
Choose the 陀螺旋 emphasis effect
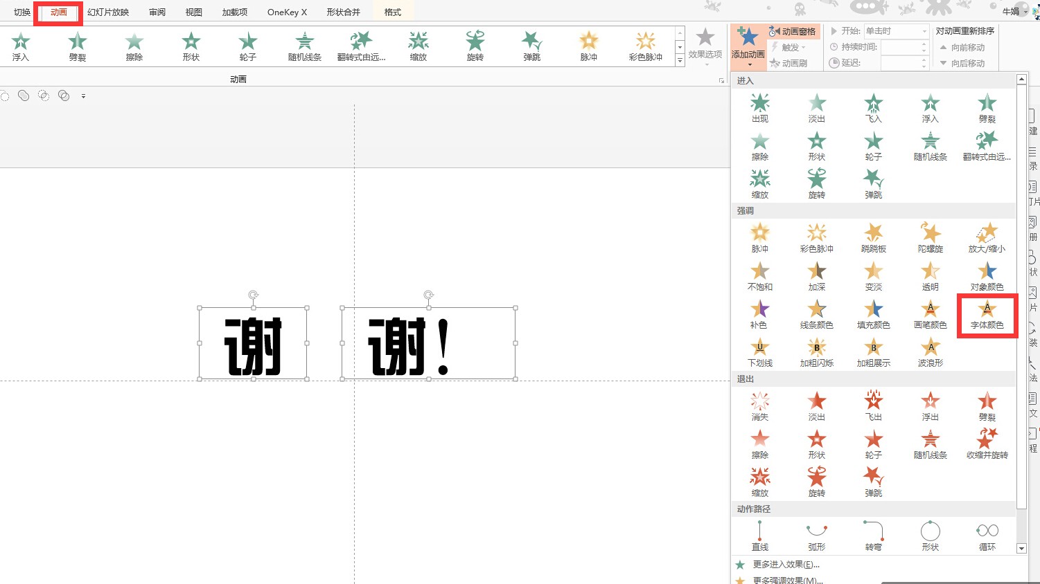pos(930,237)
